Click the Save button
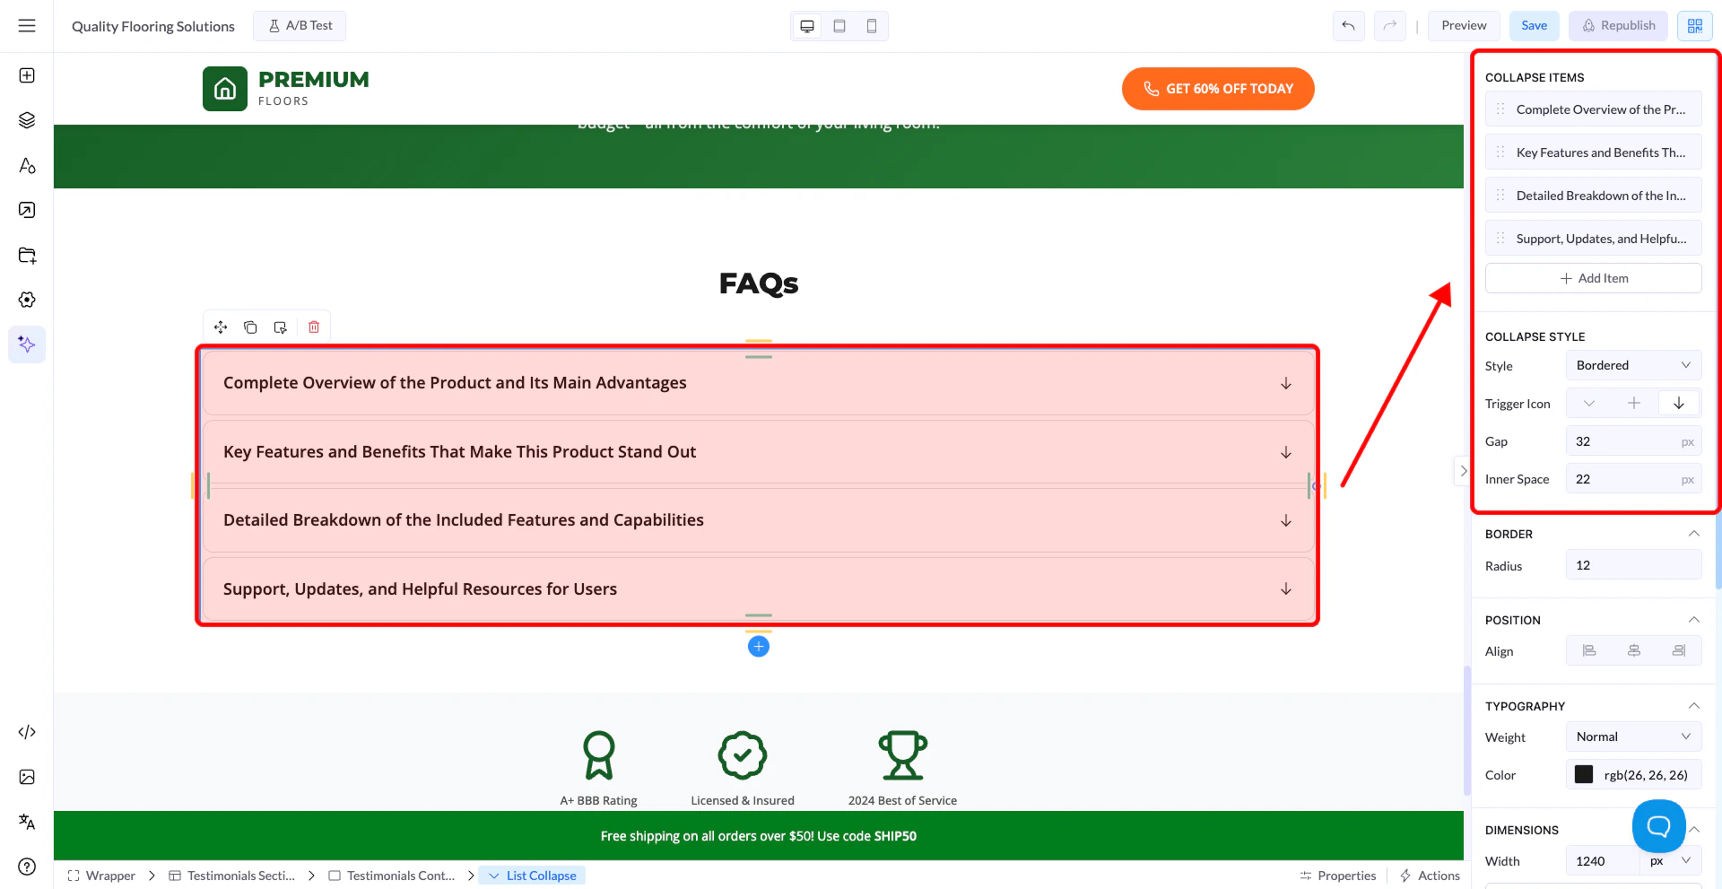 [1534, 26]
